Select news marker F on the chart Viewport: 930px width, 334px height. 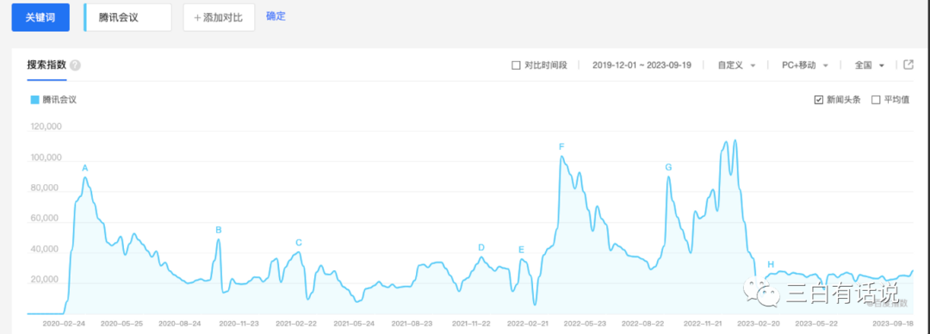click(x=561, y=146)
